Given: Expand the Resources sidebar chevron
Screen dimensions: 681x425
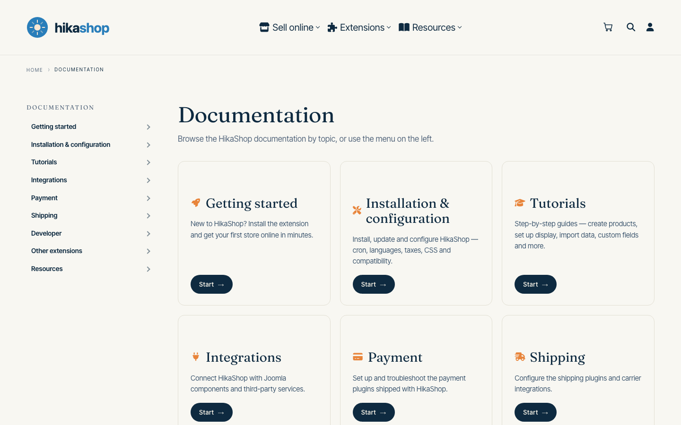Looking at the screenshot, I should tap(148, 269).
